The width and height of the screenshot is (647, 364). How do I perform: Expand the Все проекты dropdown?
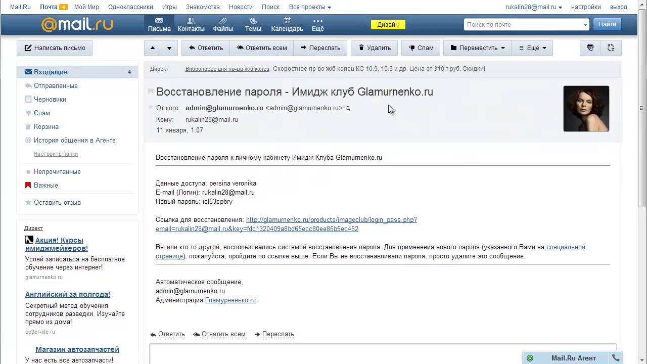(310, 7)
